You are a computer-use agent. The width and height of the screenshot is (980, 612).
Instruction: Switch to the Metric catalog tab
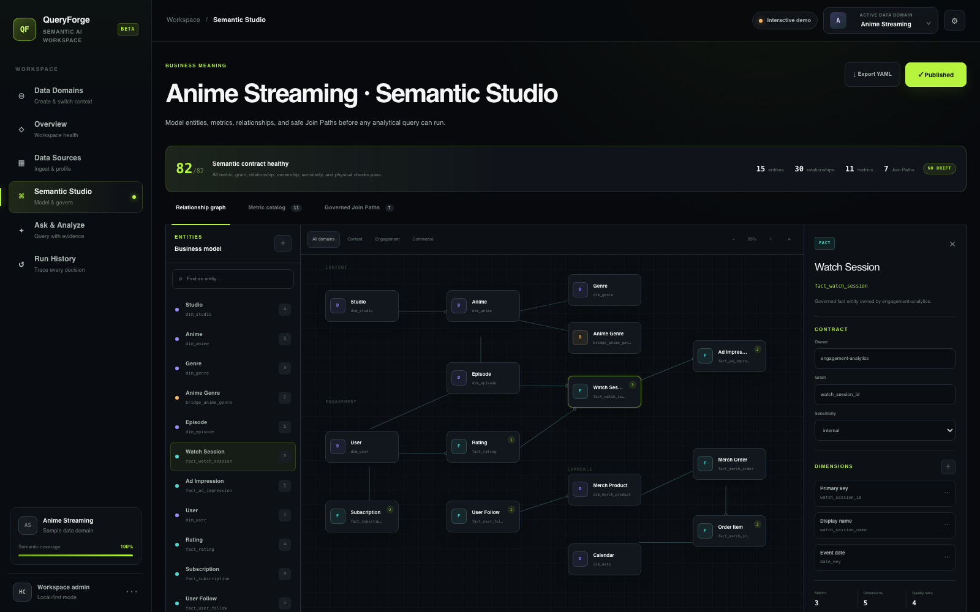(x=274, y=208)
